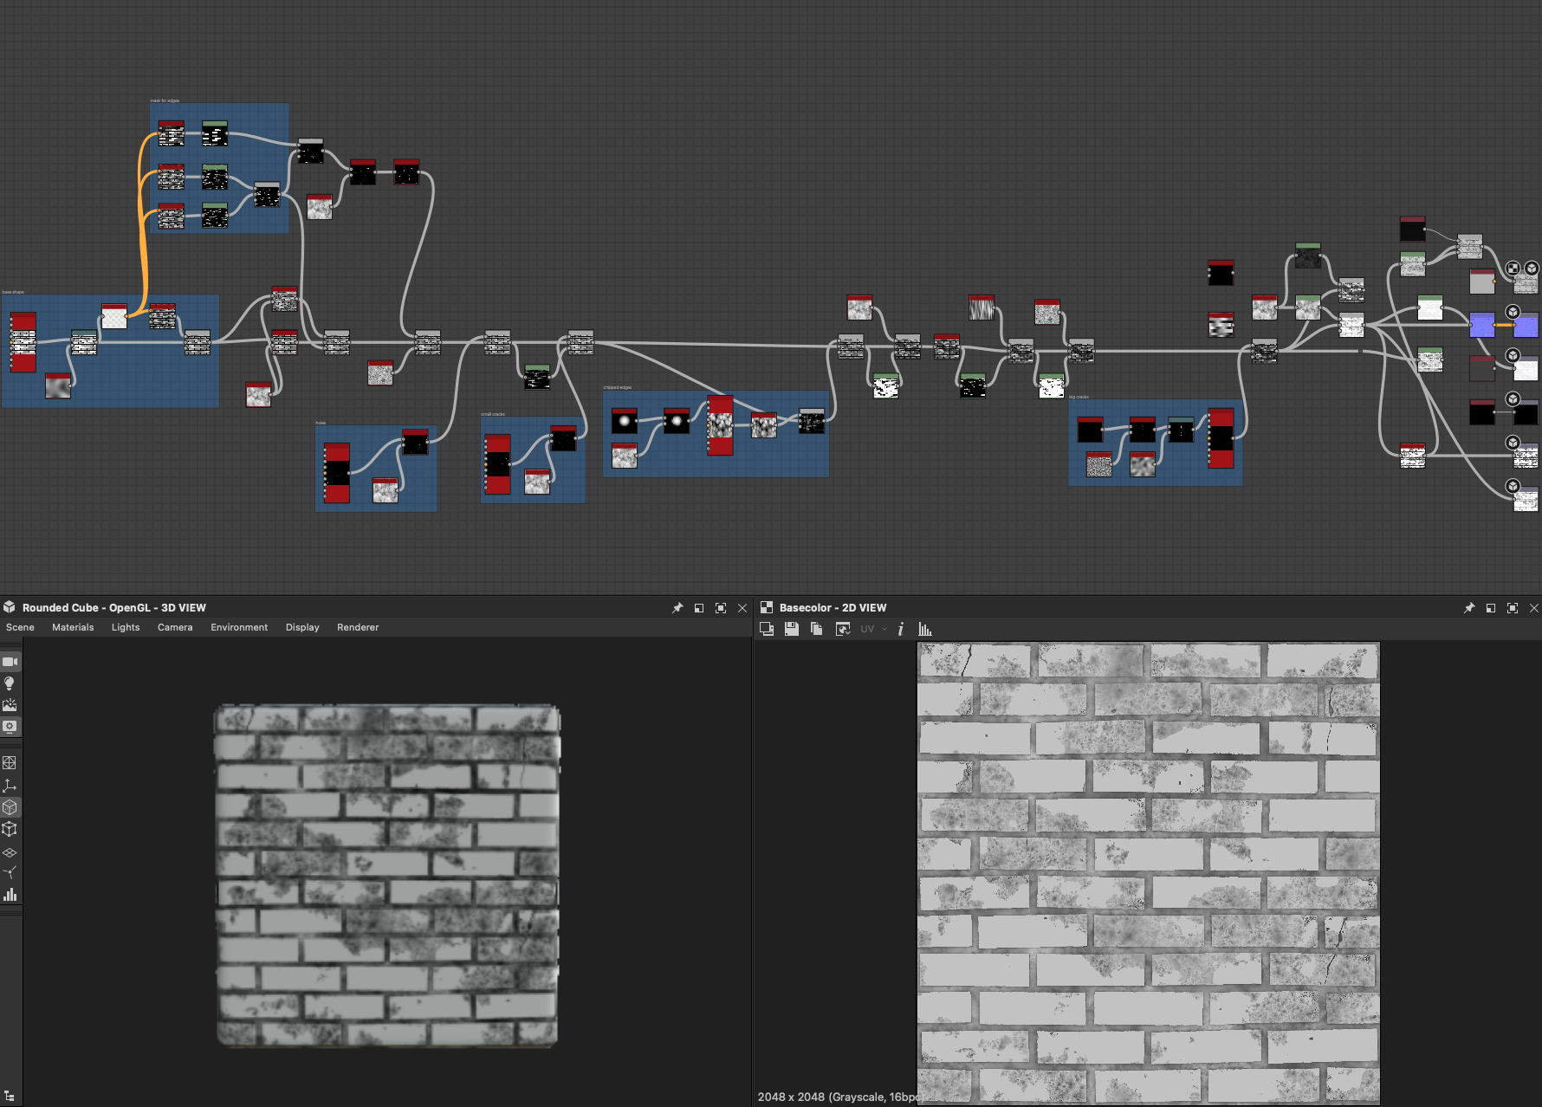Click the Lights menu item
This screenshot has height=1107, width=1542.
click(x=126, y=627)
